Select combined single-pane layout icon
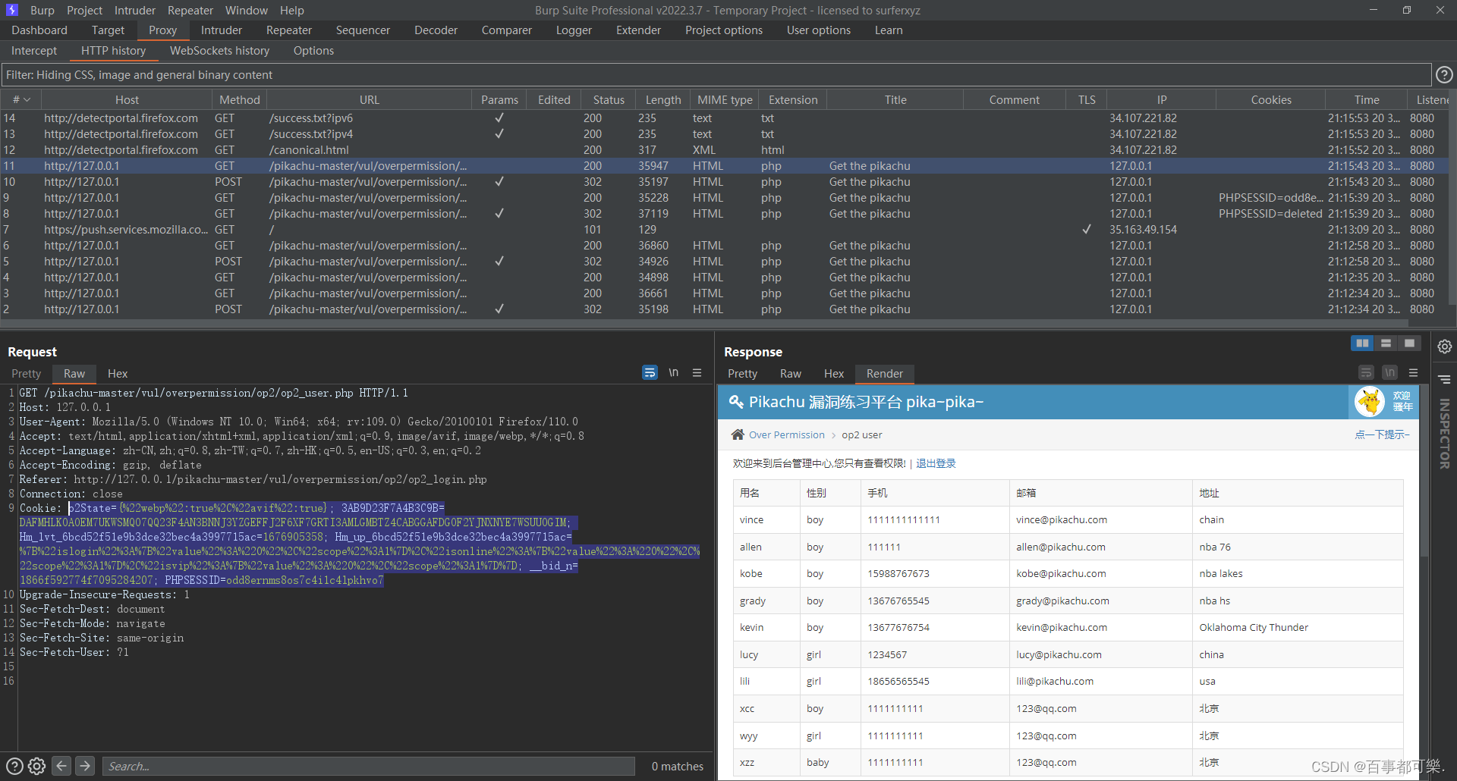Viewport: 1457px width, 781px height. (x=1409, y=343)
